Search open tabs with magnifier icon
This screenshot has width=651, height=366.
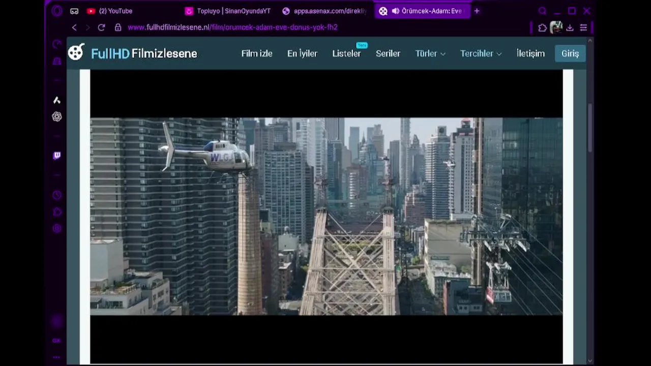pyautogui.click(x=542, y=11)
